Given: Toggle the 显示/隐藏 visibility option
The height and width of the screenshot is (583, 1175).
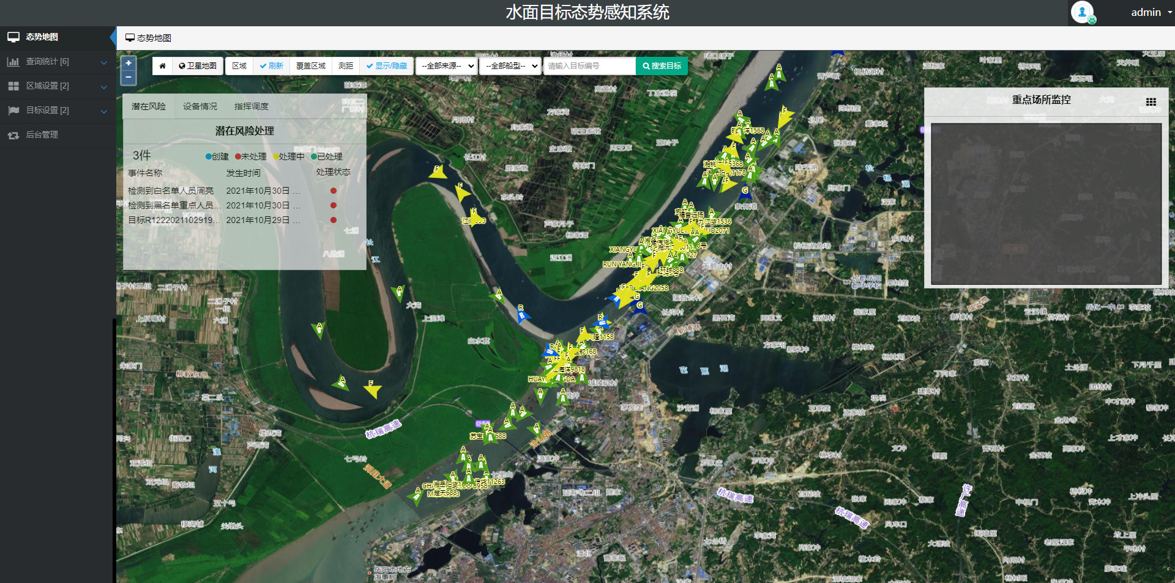Looking at the screenshot, I should [x=387, y=66].
